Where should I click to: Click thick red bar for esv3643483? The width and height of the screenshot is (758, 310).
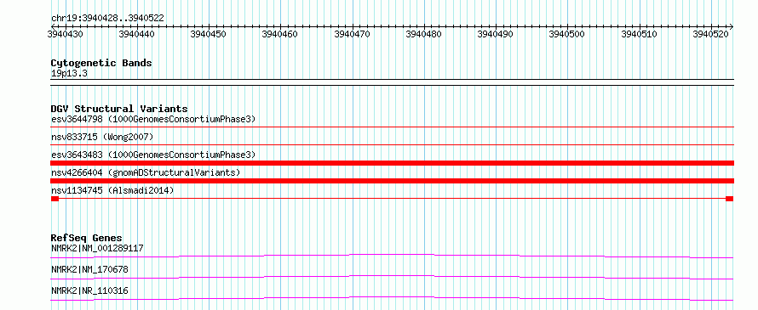click(x=392, y=163)
